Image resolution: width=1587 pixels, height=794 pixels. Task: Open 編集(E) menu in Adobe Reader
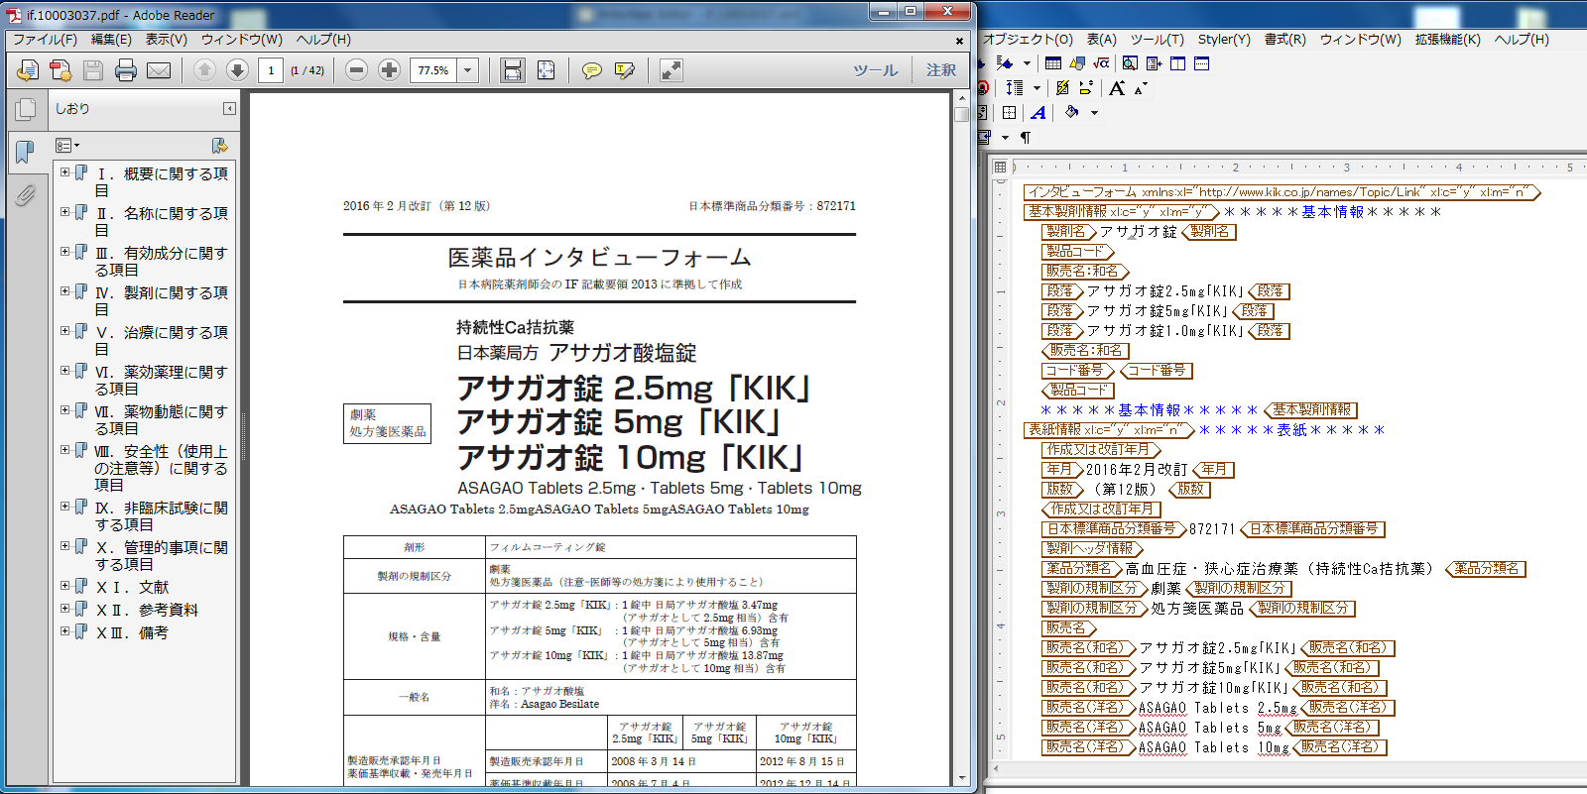(x=111, y=40)
